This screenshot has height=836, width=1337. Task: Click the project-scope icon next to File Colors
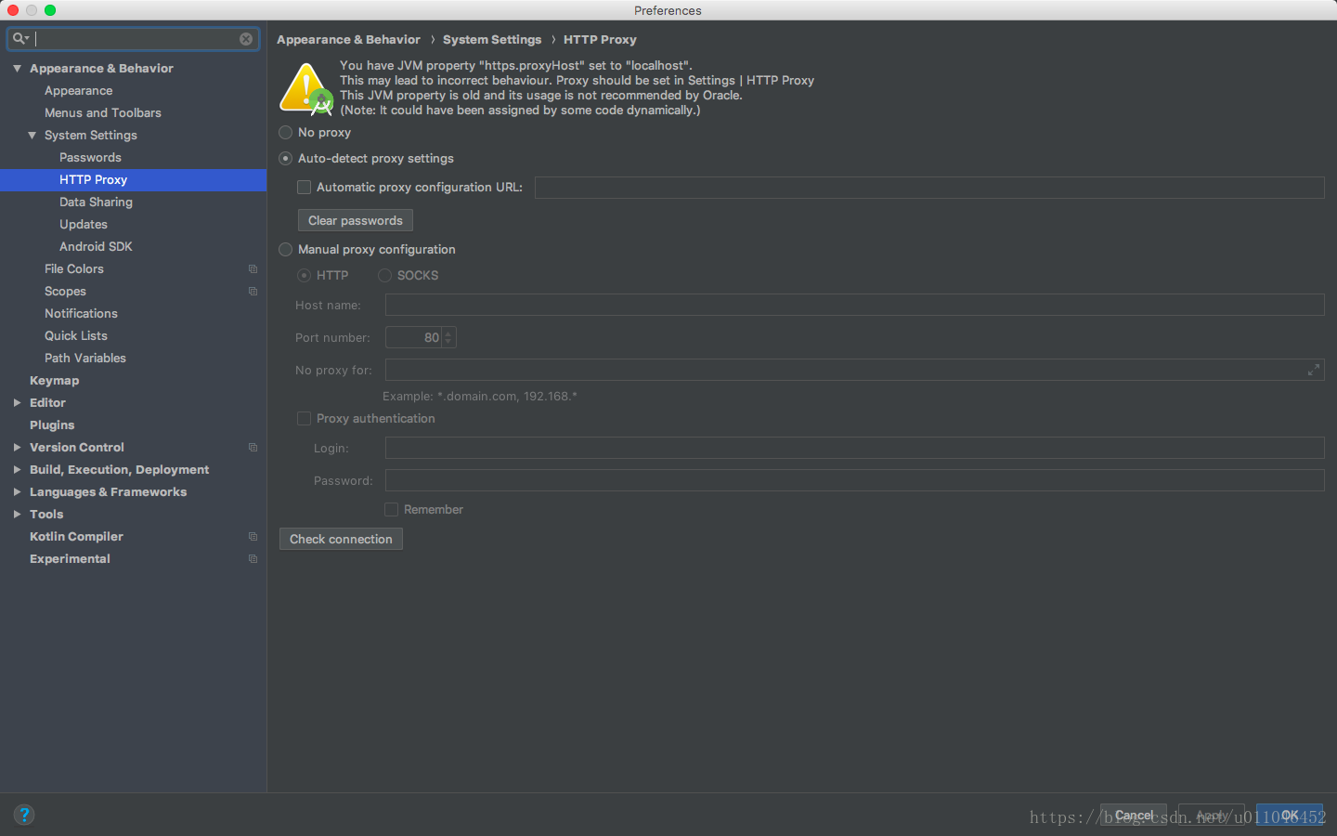pyautogui.click(x=253, y=268)
